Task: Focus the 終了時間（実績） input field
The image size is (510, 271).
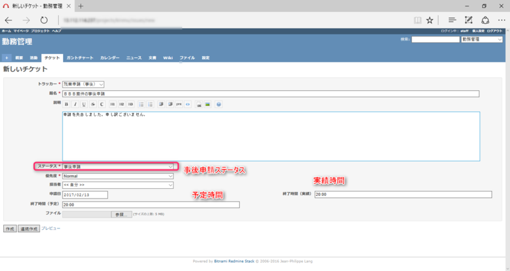Action: pyautogui.click(x=403, y=195)
